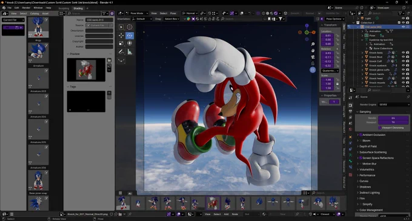Screen dimensions: 412x221
Task: Toggle the Viewport Denoising checkbox
Action: point(380,128)
